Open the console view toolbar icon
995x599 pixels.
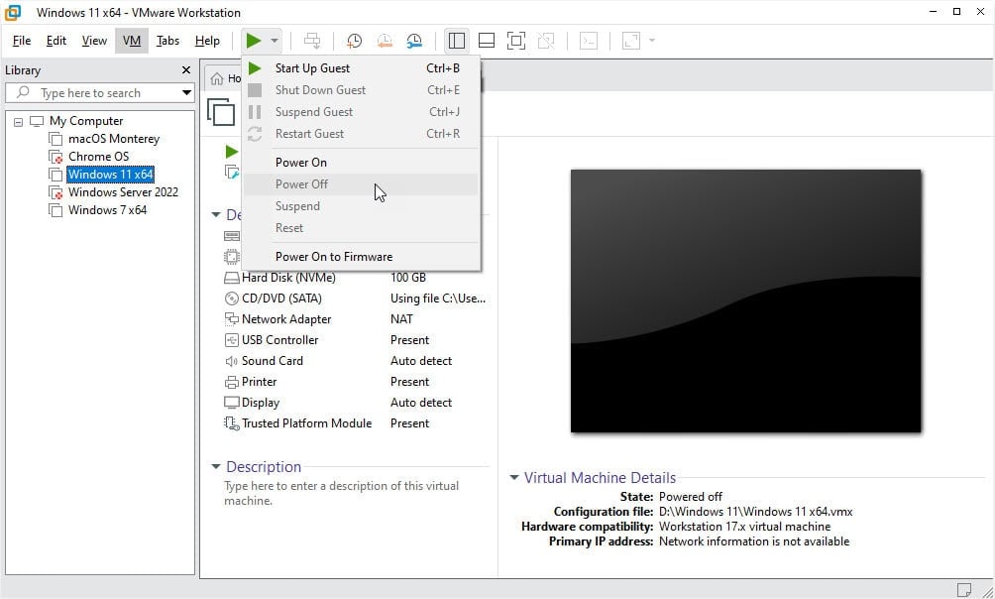coord(589,41)
